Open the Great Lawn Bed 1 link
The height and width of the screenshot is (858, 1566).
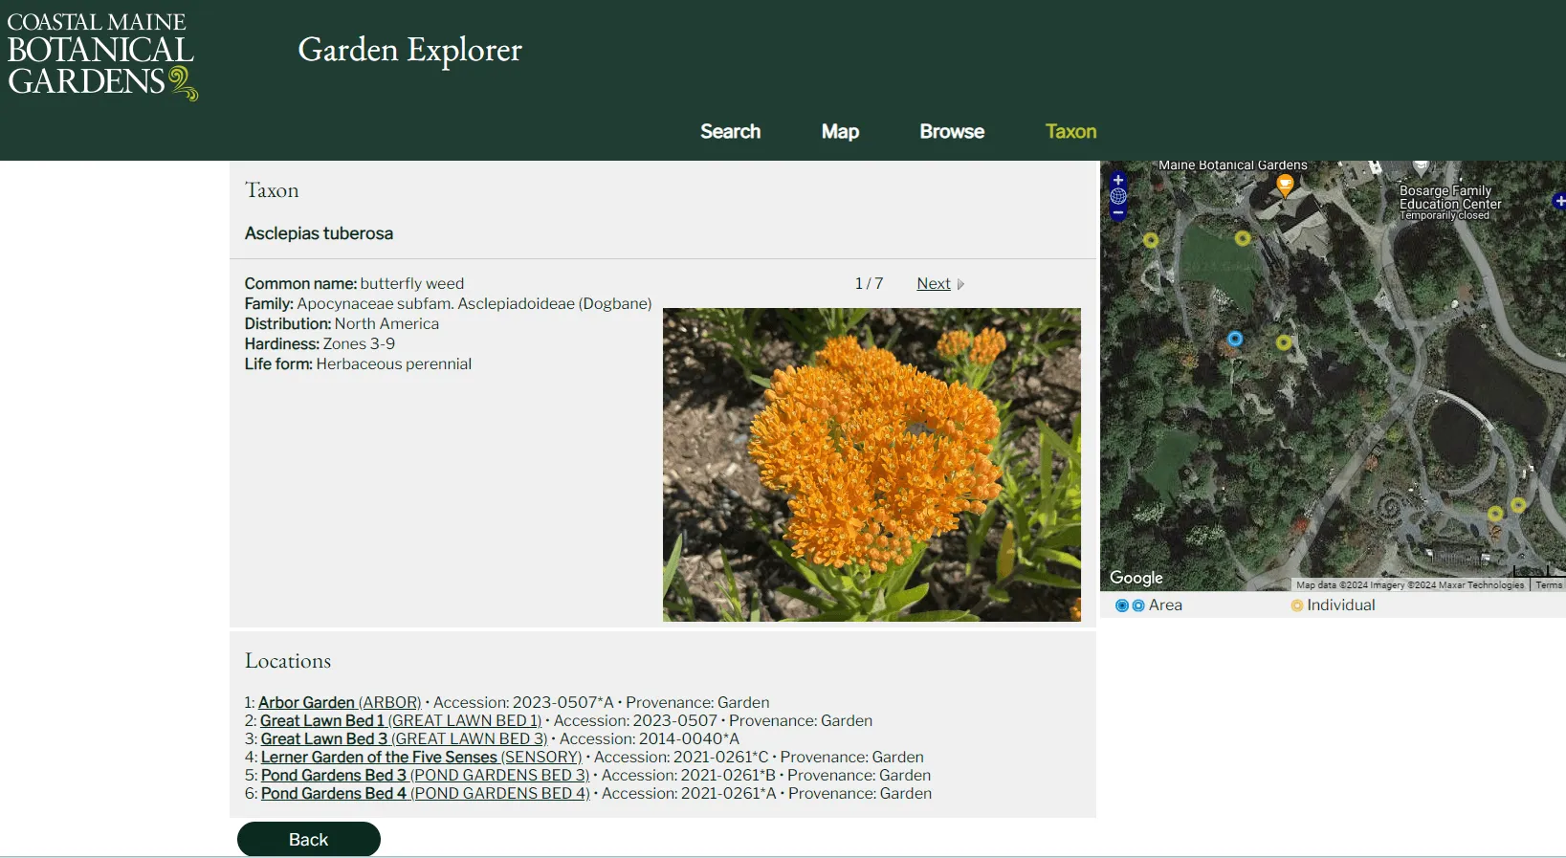tap(401, 720)
